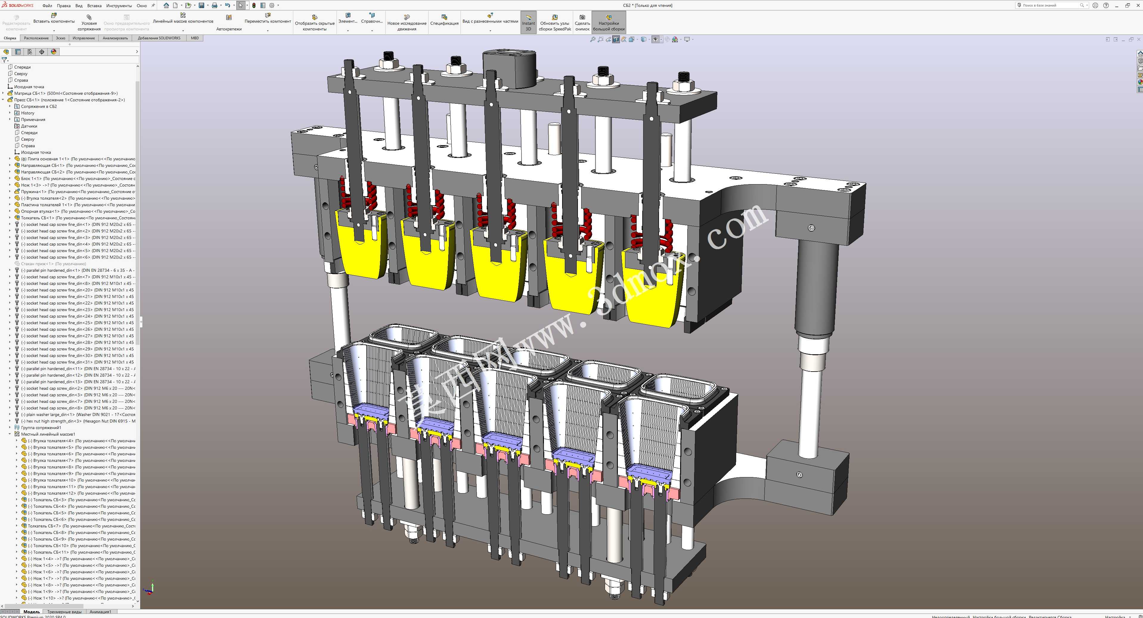Screen dimensions: 1143x618
Task: Expand Матрица СБ<1> tree node
Action: (x=3, y=93)
